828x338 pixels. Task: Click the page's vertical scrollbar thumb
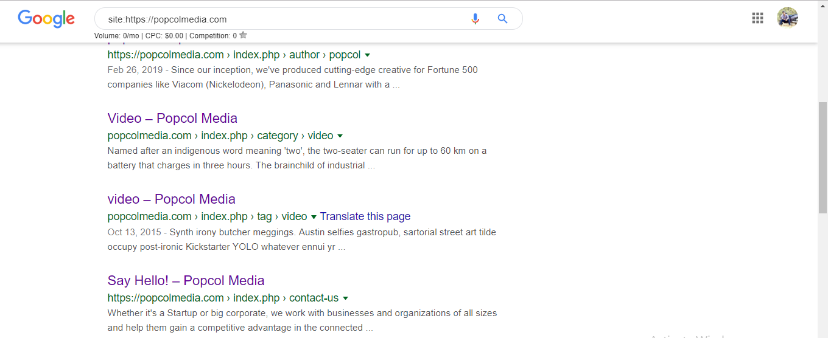[x=823, y=158]
